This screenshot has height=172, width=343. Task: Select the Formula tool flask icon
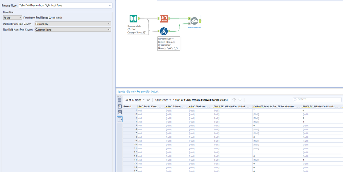click(164, 31)
